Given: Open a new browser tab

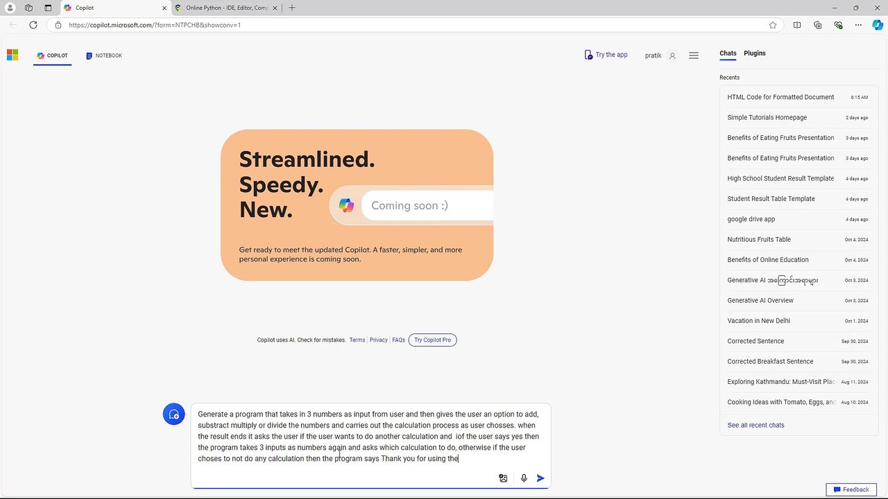Looking at the screenshot, I should click(292, 8).
